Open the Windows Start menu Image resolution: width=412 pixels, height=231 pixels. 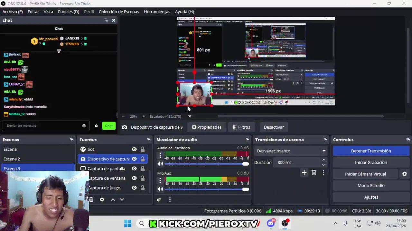(x=127, y=223)
